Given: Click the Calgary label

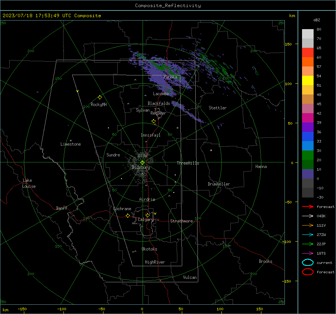Looking at the screenshot, I should coord(146,220).
